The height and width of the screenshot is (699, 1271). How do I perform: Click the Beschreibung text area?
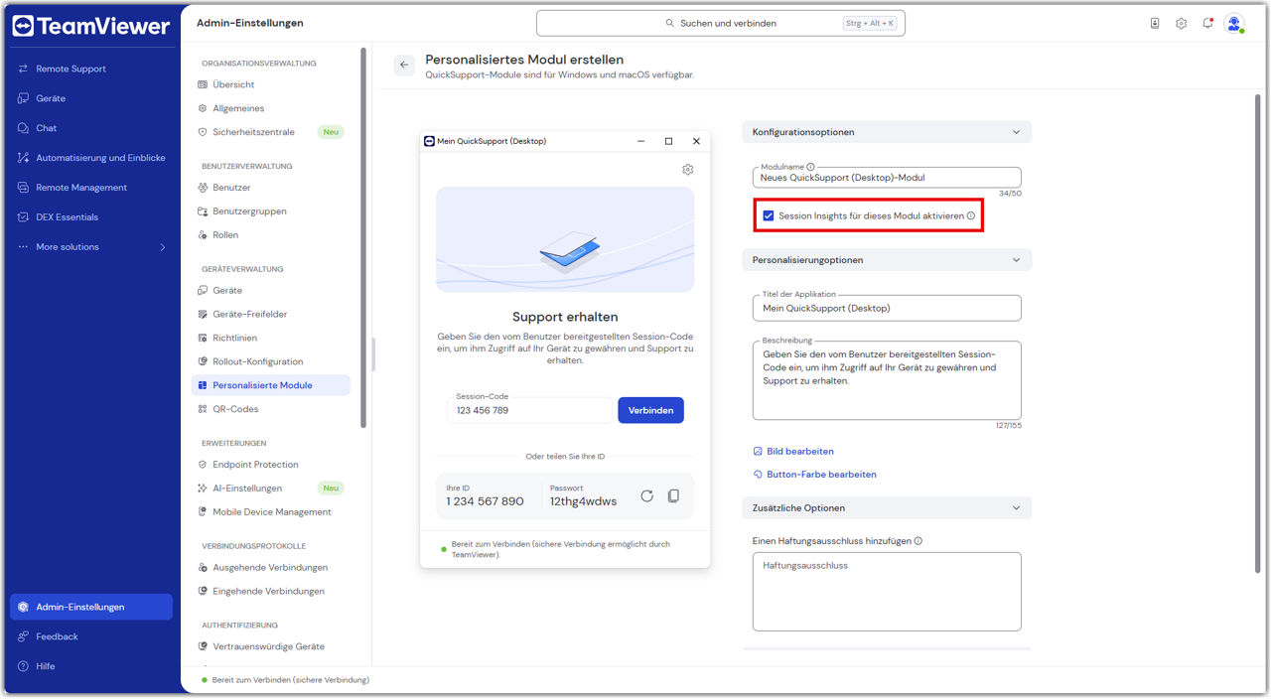point(887,380)
